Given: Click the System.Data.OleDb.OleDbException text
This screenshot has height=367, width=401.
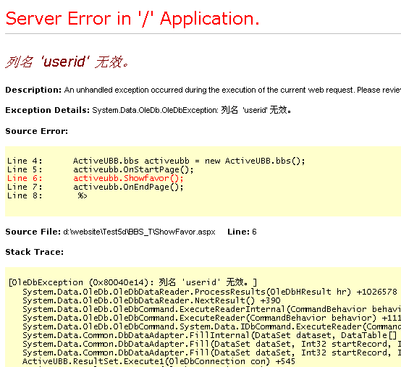Looking at the screenshot, I should (155, 110).
